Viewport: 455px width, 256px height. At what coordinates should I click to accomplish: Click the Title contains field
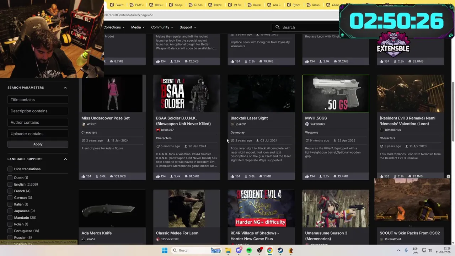(38, 100)
